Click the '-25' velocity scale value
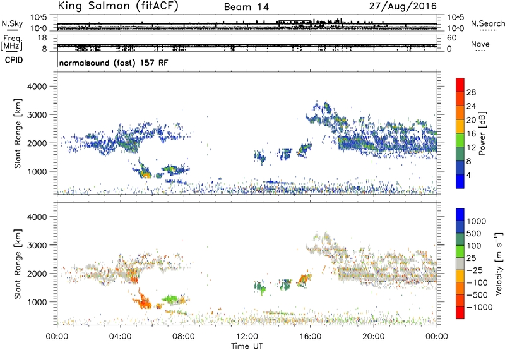This screenshot has width=505, height=350. pos(475,270)
